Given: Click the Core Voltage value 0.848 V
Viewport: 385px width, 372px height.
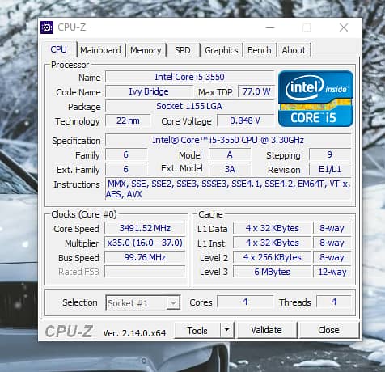Looking at the screenshot, I should [x=245, y=120].
